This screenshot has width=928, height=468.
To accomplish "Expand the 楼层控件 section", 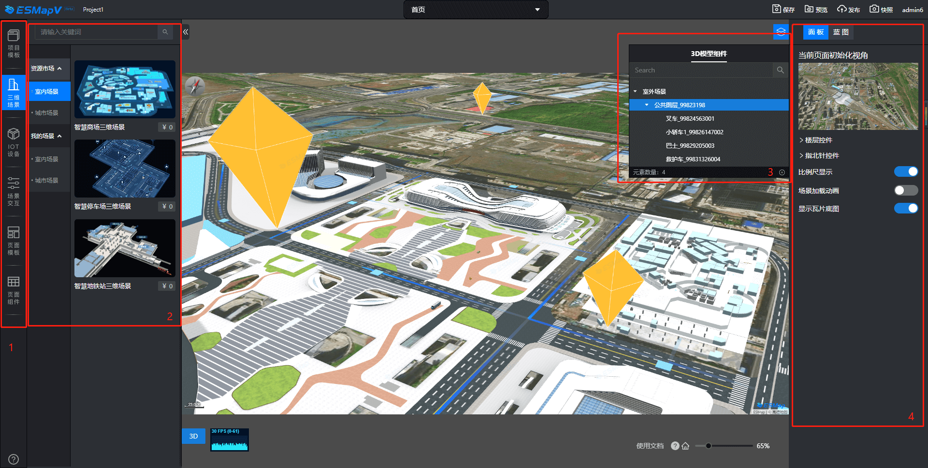I will [818, 140].
